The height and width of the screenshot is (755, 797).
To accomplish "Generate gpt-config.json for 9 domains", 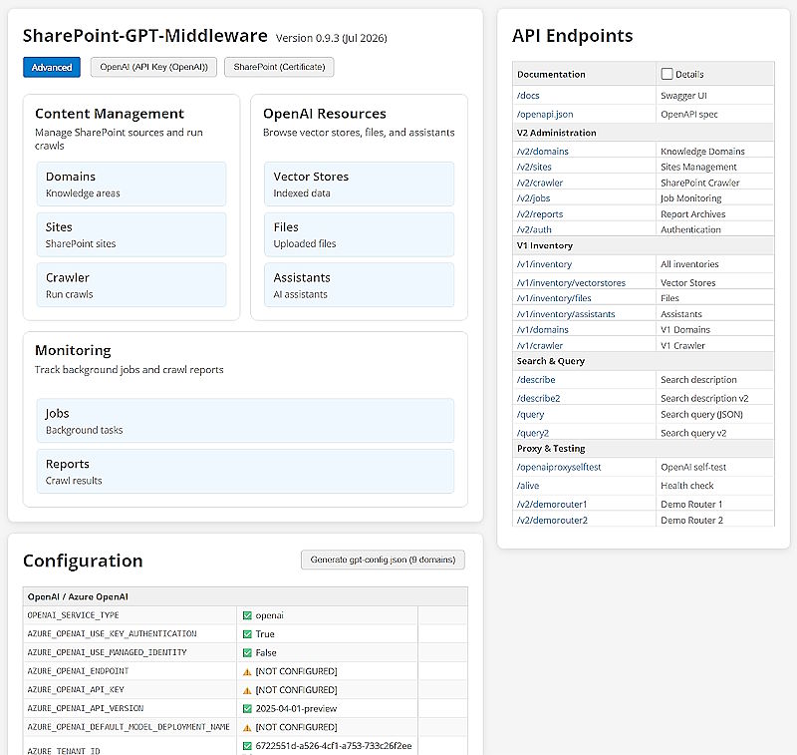I will click(x=383, y=560).
